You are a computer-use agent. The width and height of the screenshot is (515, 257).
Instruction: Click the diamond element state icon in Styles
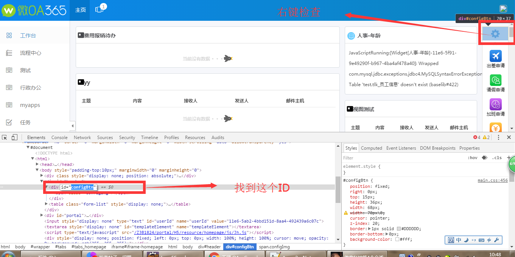[485, 158]
